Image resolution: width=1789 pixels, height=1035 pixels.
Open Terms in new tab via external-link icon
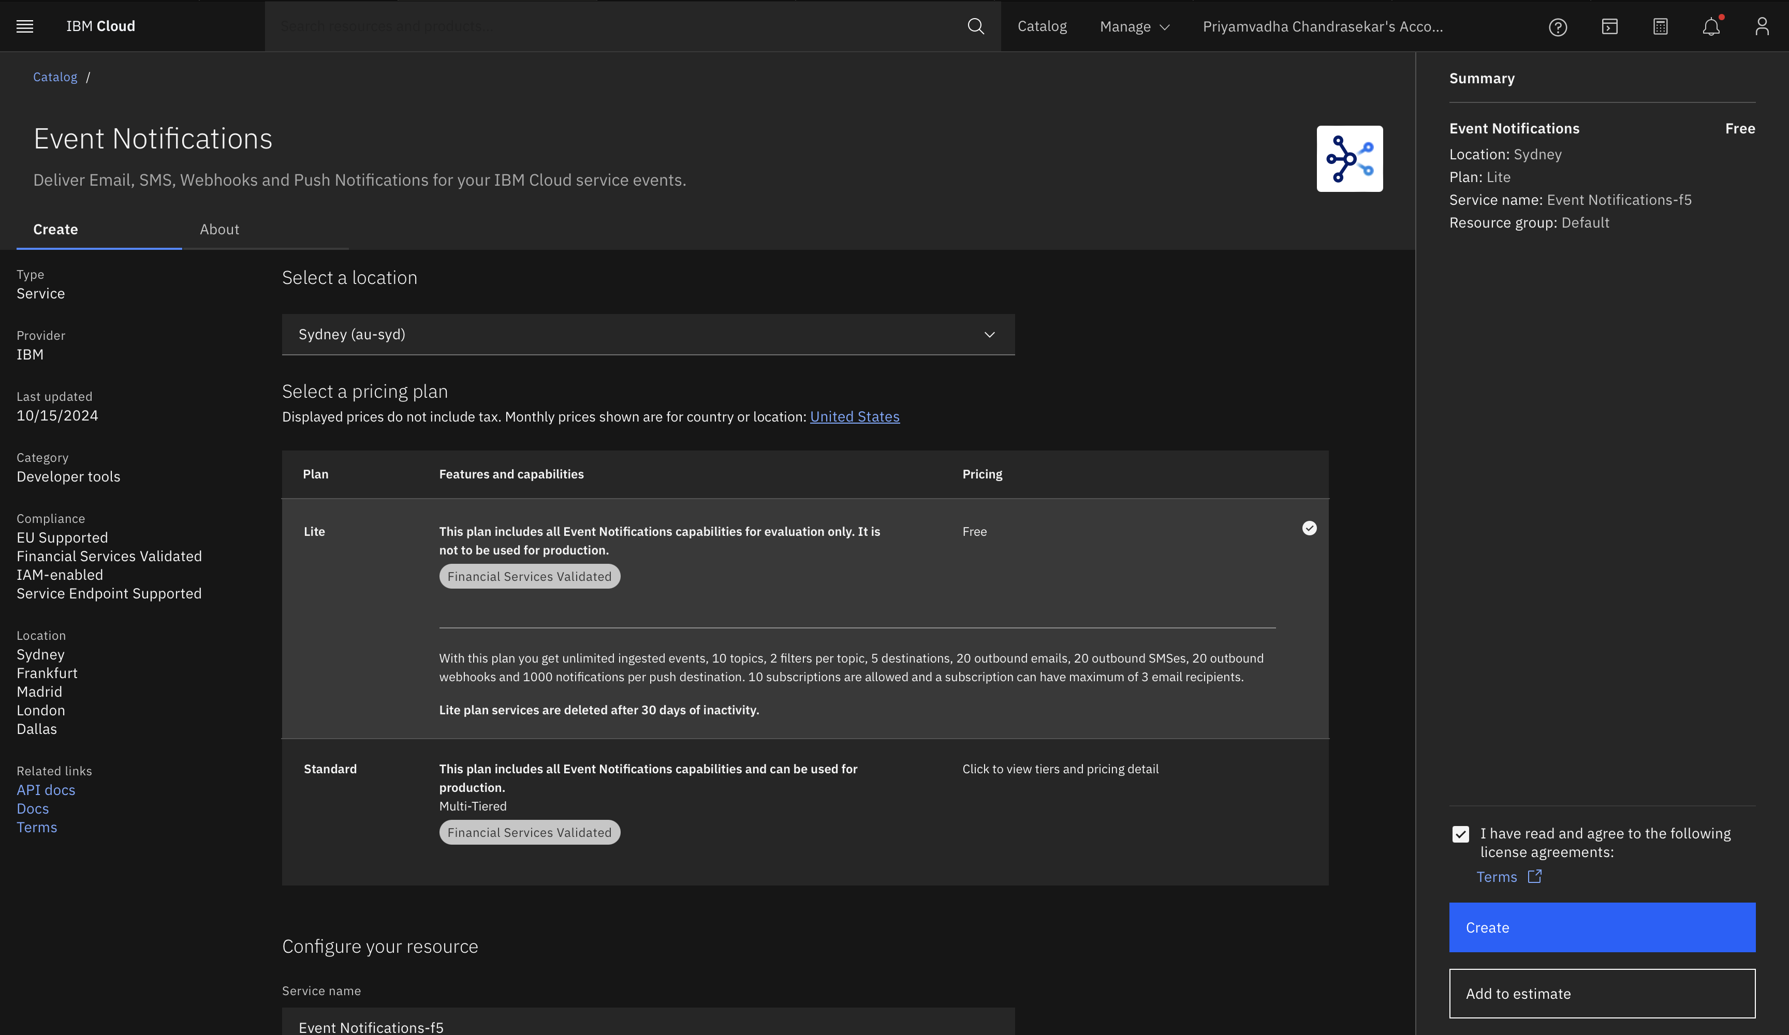tap(1535, 877)
